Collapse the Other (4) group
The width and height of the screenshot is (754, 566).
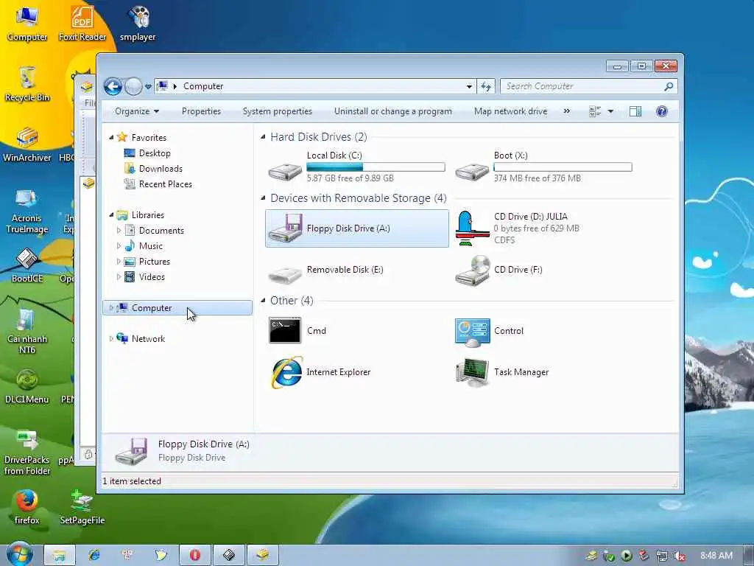(263, 301)
